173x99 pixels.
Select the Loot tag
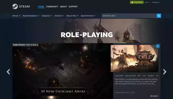coord(144,76)
